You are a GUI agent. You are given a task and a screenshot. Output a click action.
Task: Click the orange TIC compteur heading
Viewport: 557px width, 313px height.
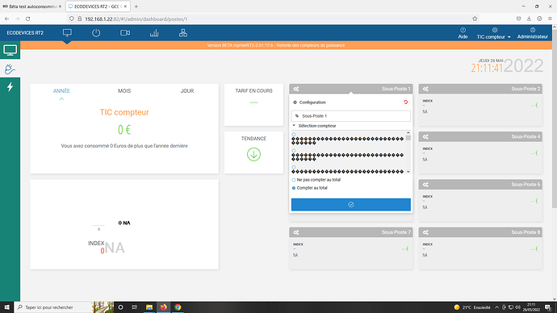coord(124,112)
